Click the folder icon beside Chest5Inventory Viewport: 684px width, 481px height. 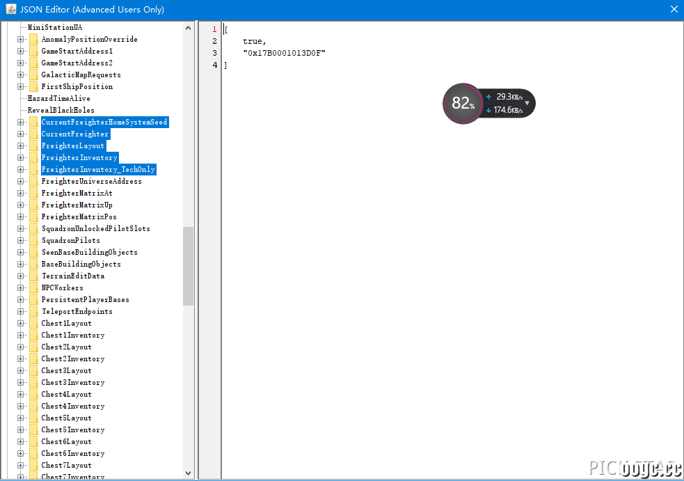click(x=33, y=430)
